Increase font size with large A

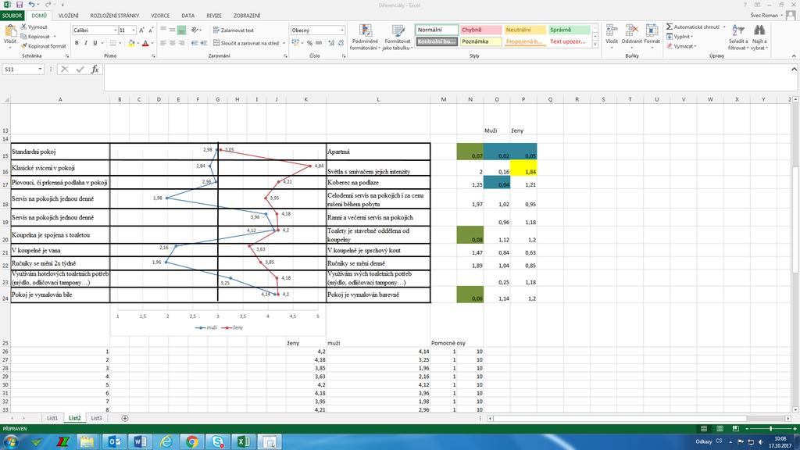point(142,30)
